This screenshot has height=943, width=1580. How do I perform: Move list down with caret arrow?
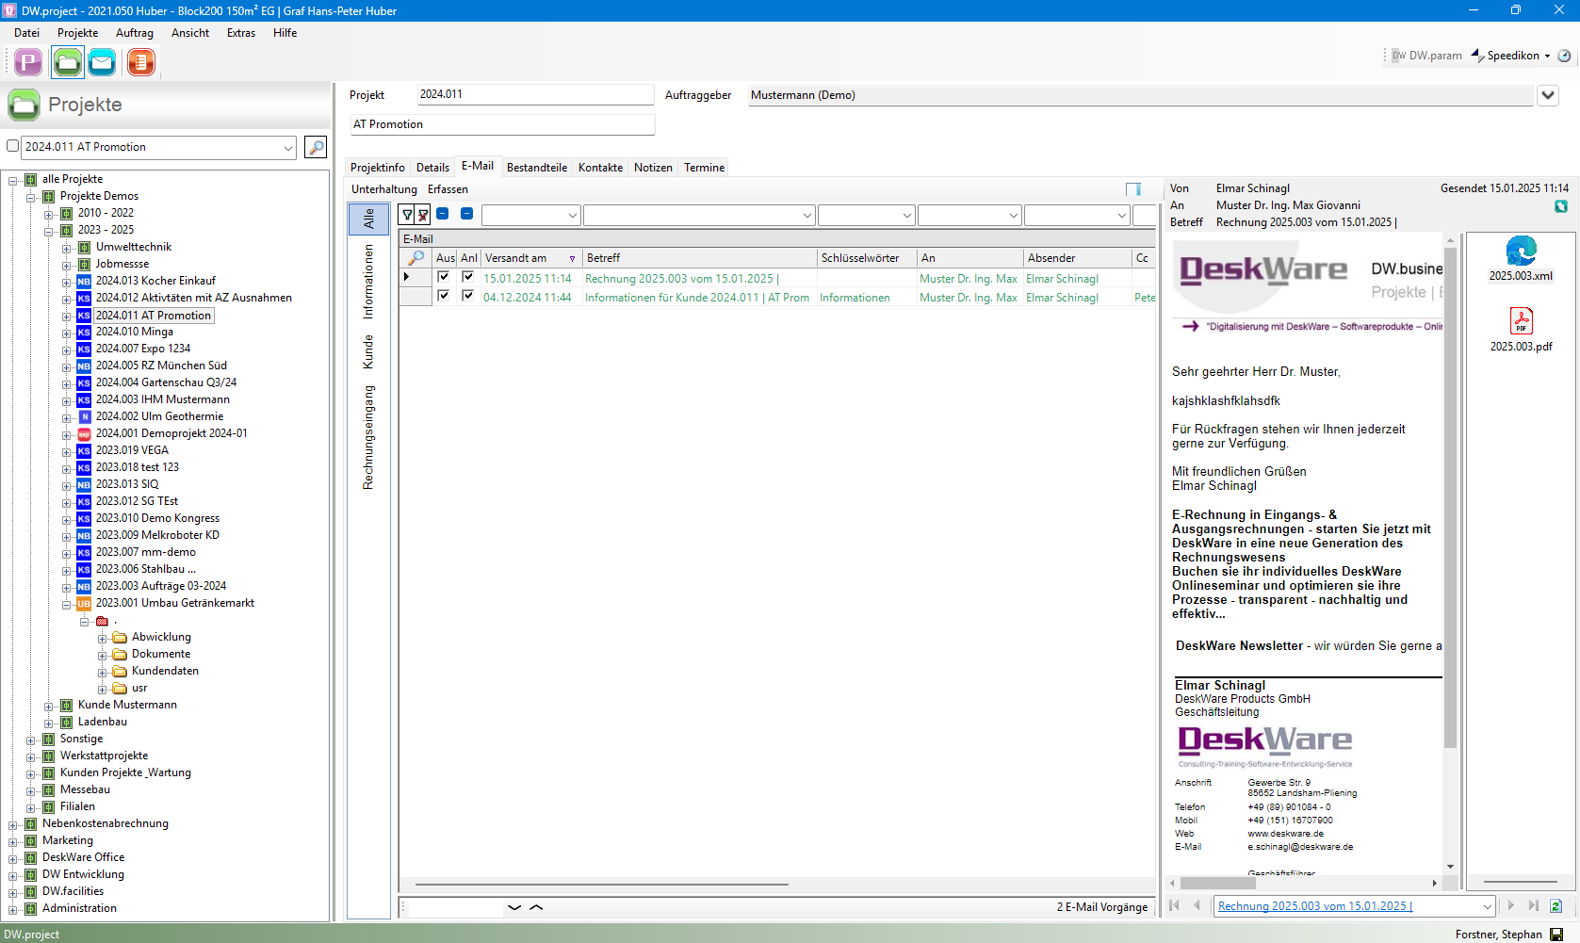click(514, 907)
